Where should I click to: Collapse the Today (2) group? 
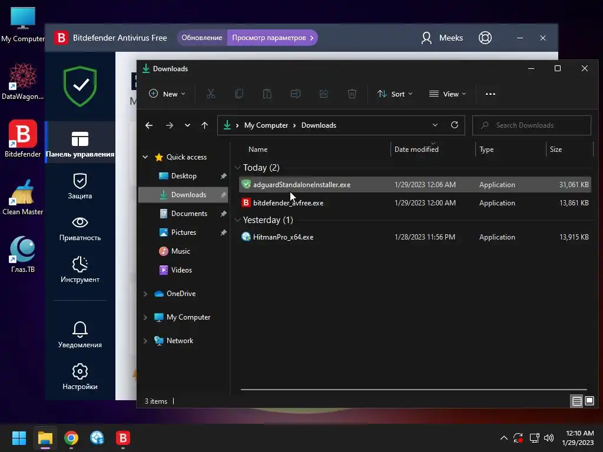(x=238, y=168)
